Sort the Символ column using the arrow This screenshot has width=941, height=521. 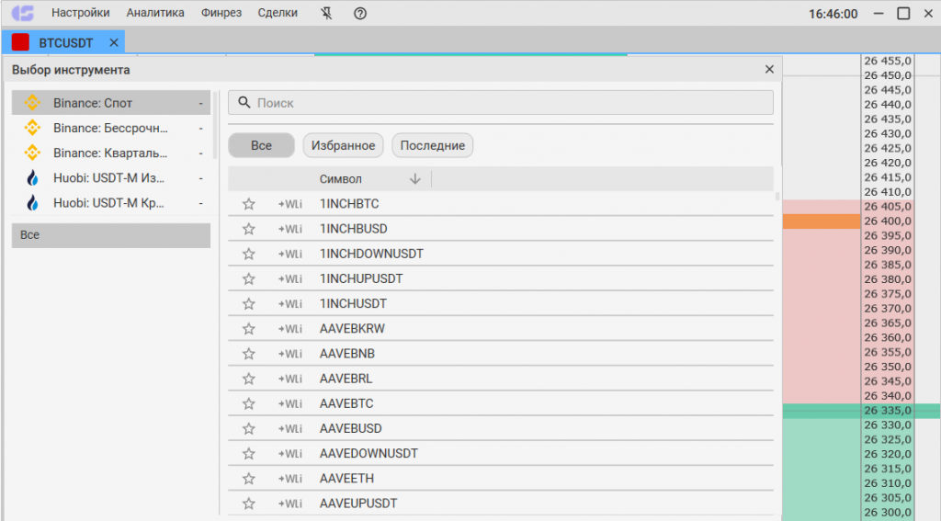pos(414,179)
